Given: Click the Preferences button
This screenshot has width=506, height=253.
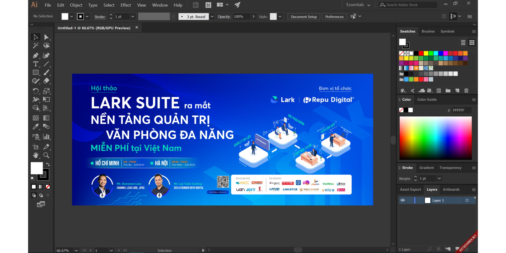Looking at the screenshot, I should click(x=334, y=17).
